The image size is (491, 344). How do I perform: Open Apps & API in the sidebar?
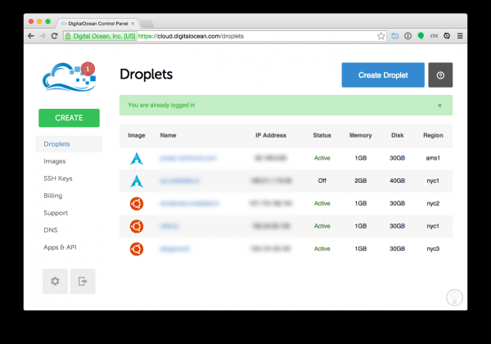[60, 247]
